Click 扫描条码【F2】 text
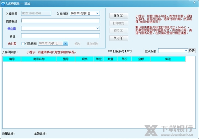 click(122, 51)
